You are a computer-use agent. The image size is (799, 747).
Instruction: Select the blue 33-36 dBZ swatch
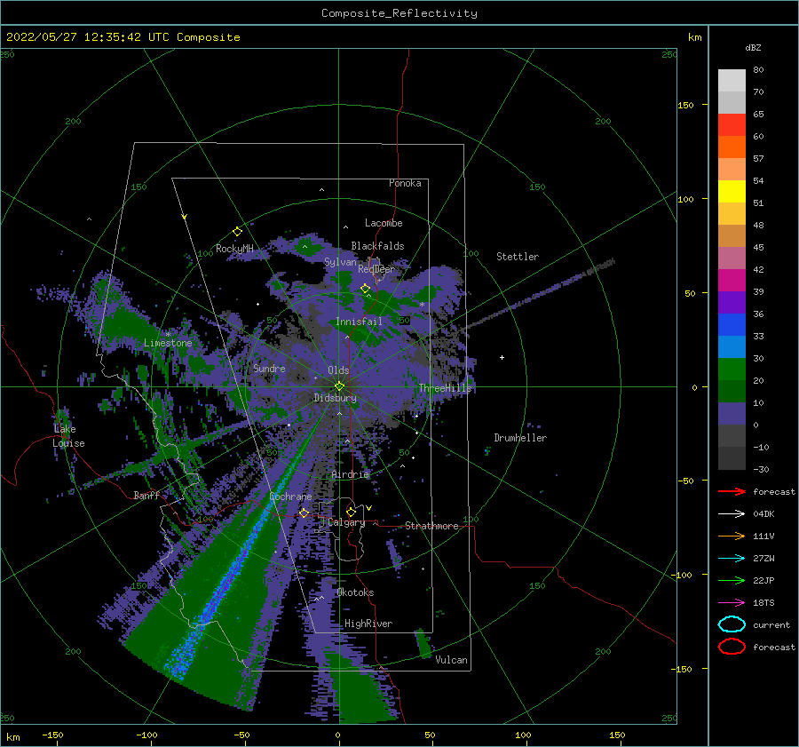pyautogui.click(x=732, y=324)
